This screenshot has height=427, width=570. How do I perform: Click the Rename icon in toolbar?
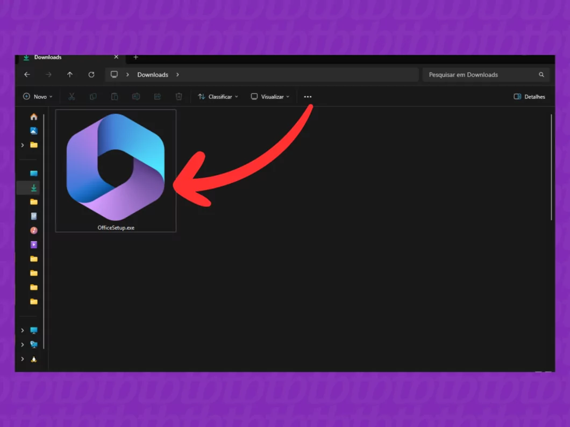pyautogui.click(x=136, y=97)
